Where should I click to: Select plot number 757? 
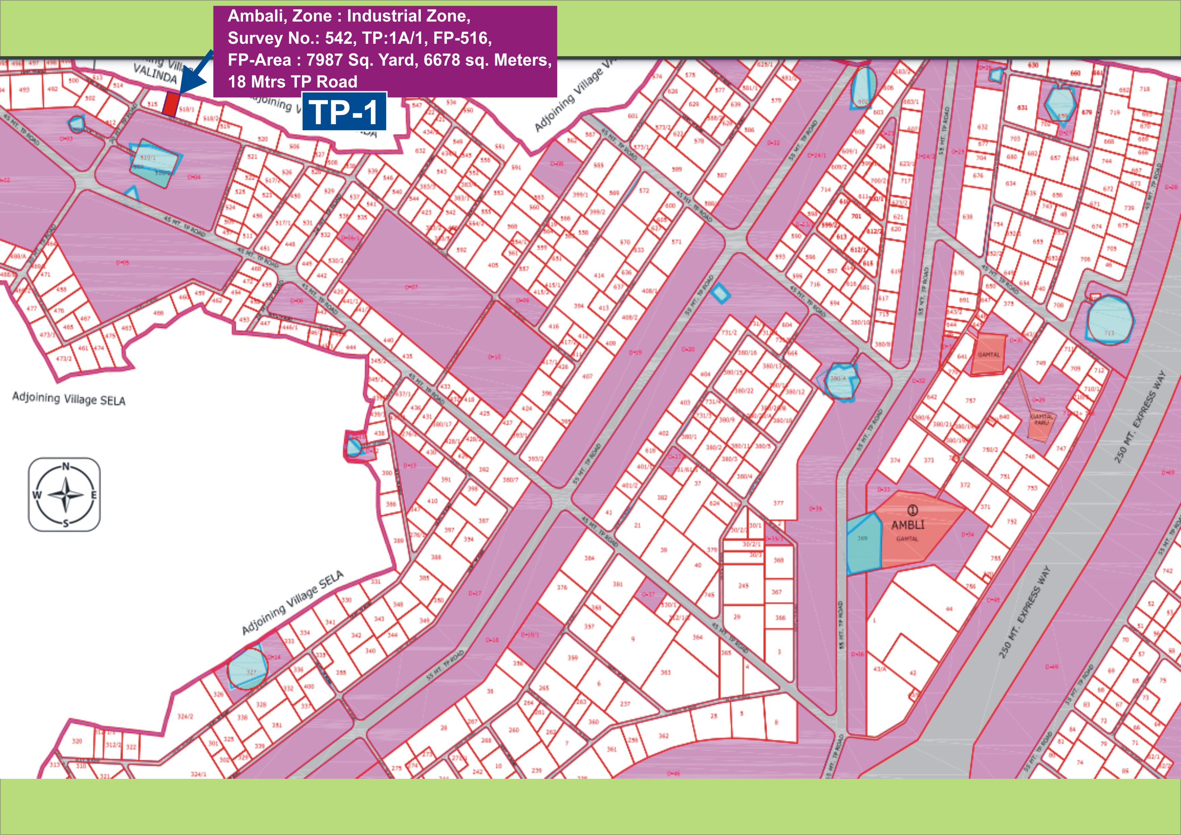(x=970, y=401)
